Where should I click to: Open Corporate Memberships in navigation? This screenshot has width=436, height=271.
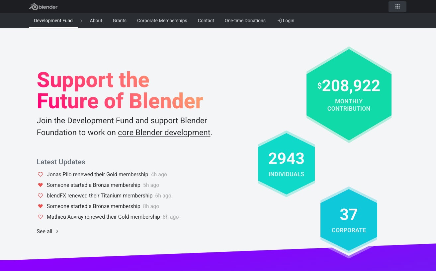(x=162, y=21)
